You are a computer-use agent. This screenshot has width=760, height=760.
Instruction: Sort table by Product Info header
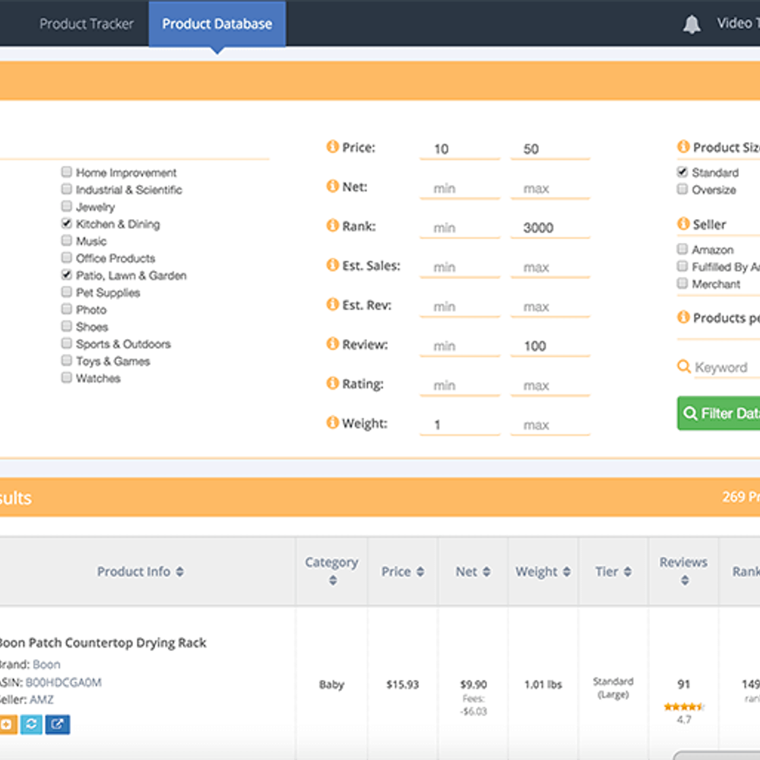(x=140, y=571)
